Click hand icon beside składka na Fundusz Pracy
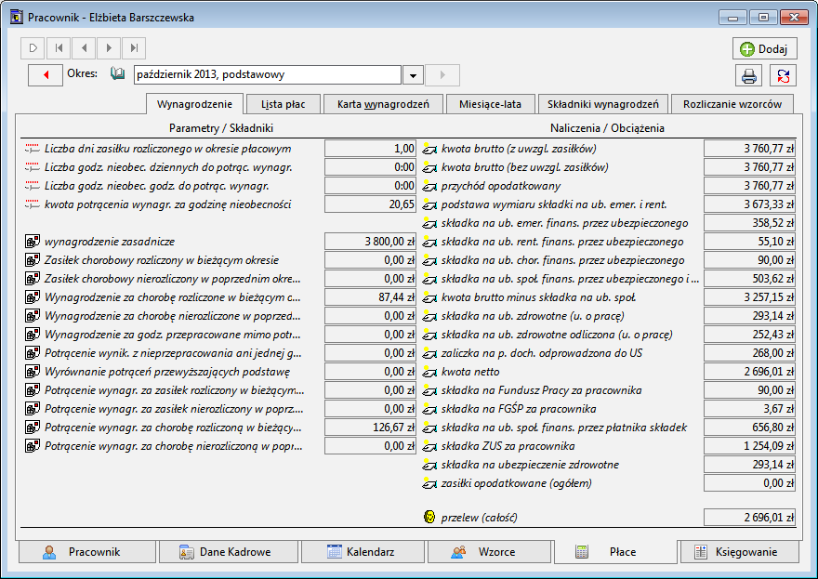 (x=429, y=390)
